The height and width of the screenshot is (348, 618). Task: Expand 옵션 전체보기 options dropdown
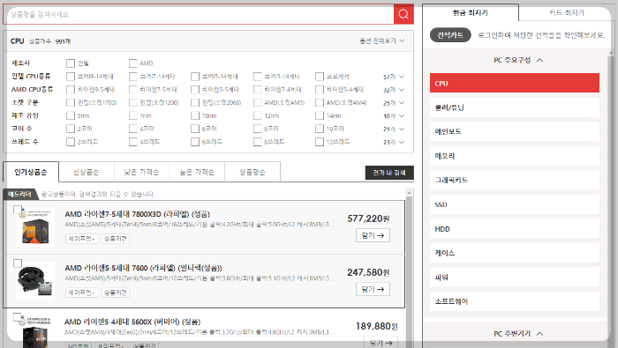tap(382, 41)
